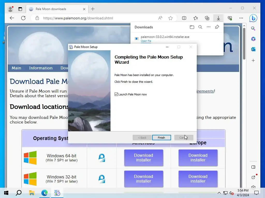Open the network icon in system tray
The height and width of the screenshot is (198, 265).
coord(225,193)
